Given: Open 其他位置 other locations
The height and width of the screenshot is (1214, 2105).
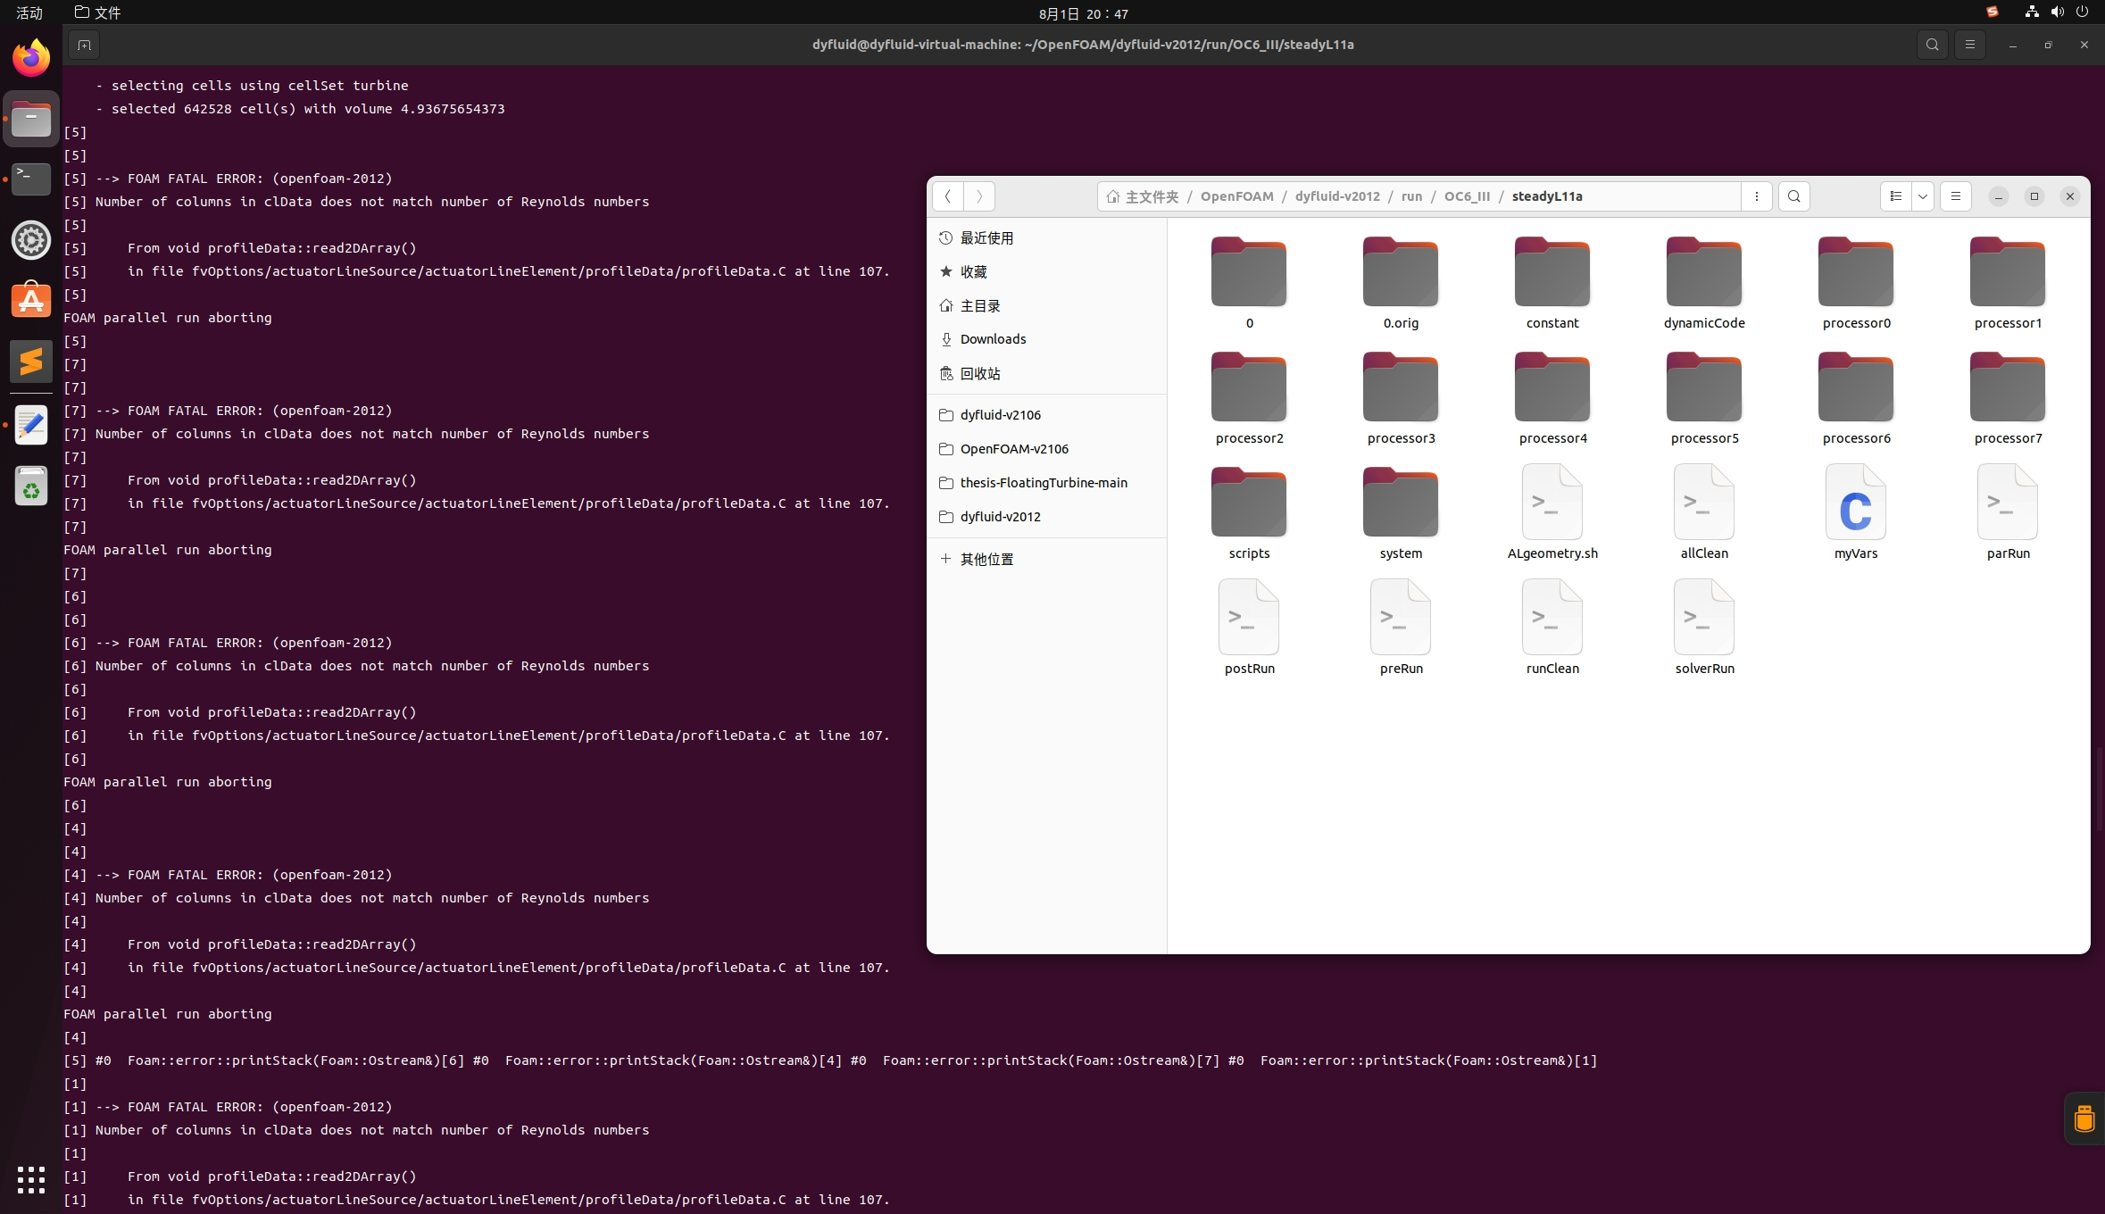Looking at the screenshot, I should point(1046,559).
